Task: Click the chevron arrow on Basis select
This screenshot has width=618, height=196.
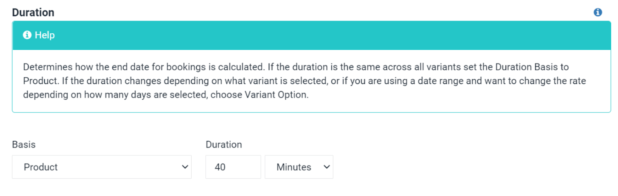Action: (185, 167)
